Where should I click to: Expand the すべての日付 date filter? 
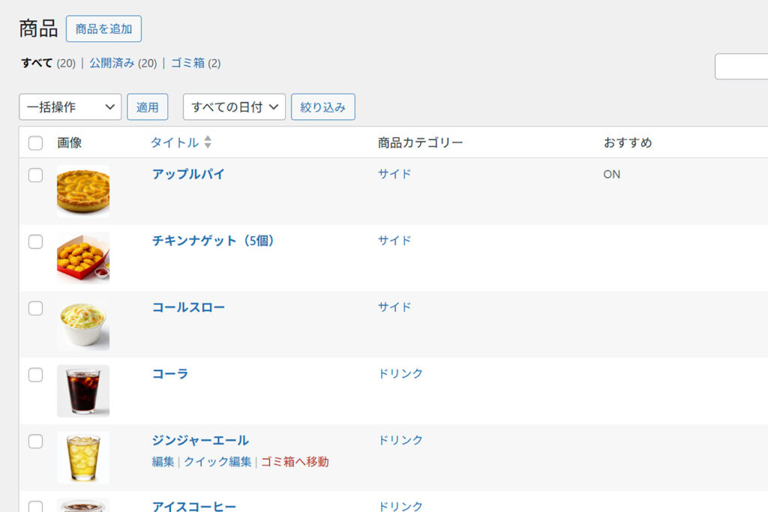pyautogui.click(x=234, y=107)
